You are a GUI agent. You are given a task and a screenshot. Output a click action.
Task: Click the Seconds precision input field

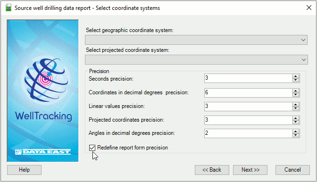[248, 78]
